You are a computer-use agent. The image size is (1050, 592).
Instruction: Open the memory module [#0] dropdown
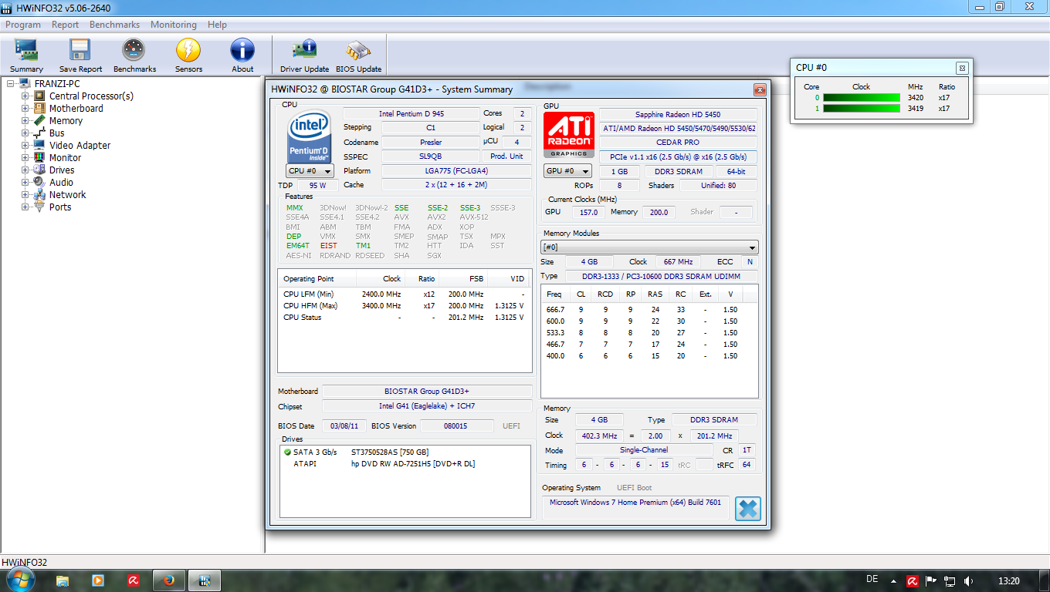(649, 247)
